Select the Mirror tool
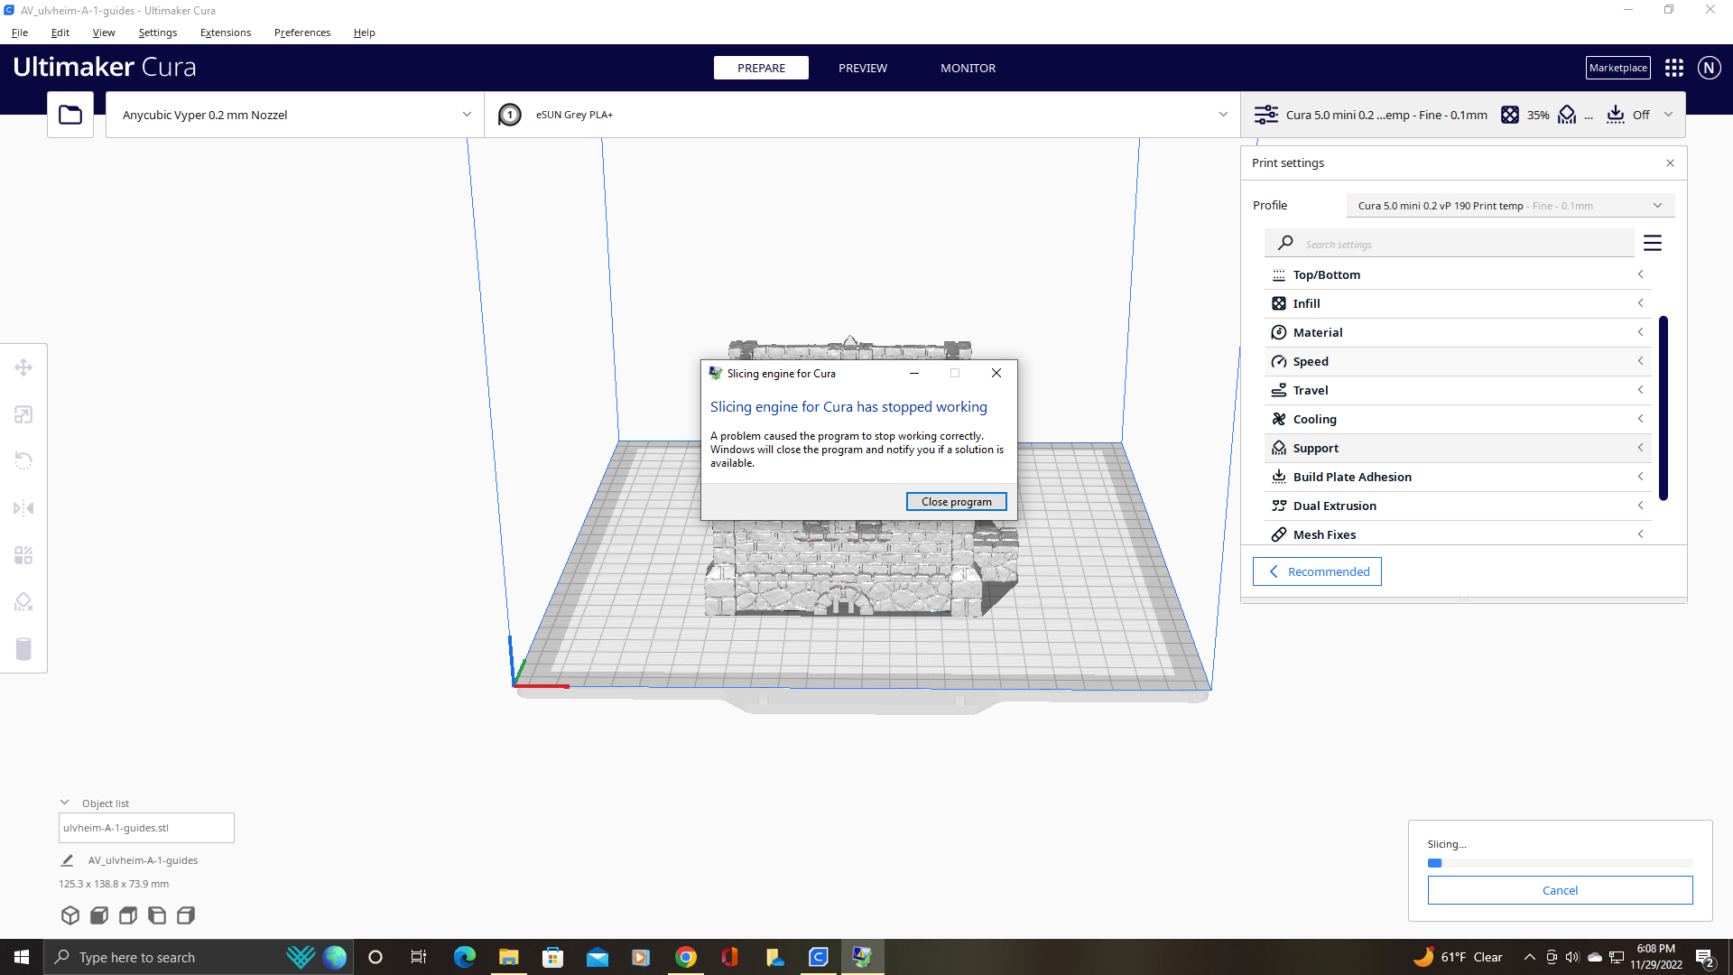The height and width of the screenshot is (975, 1733). pos(23,508)
